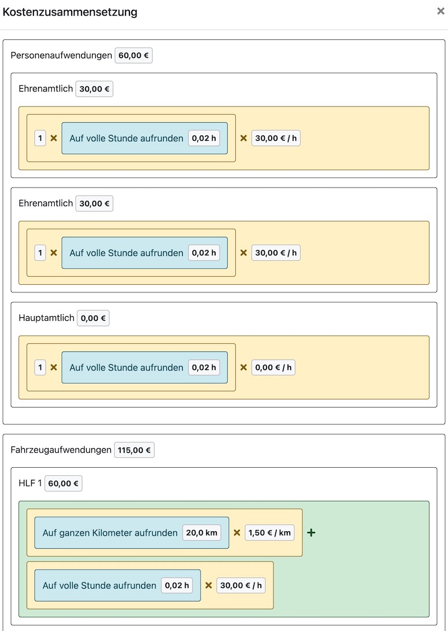Click multiply icon in HLF 1 hourly row
Image resolution: width=448 pixels, height=631 pixels.
(209, 585)
